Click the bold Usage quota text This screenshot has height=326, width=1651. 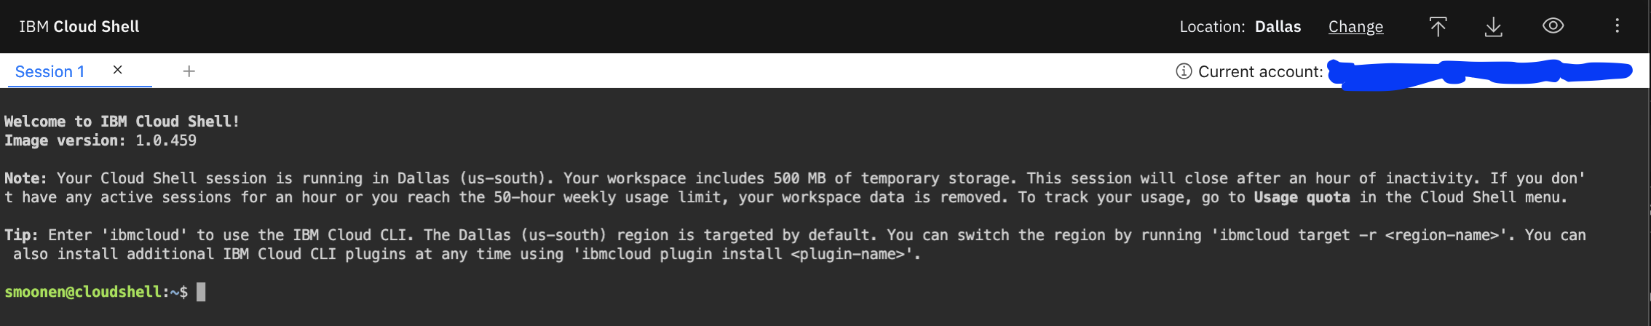click(x=1302, y=197)
